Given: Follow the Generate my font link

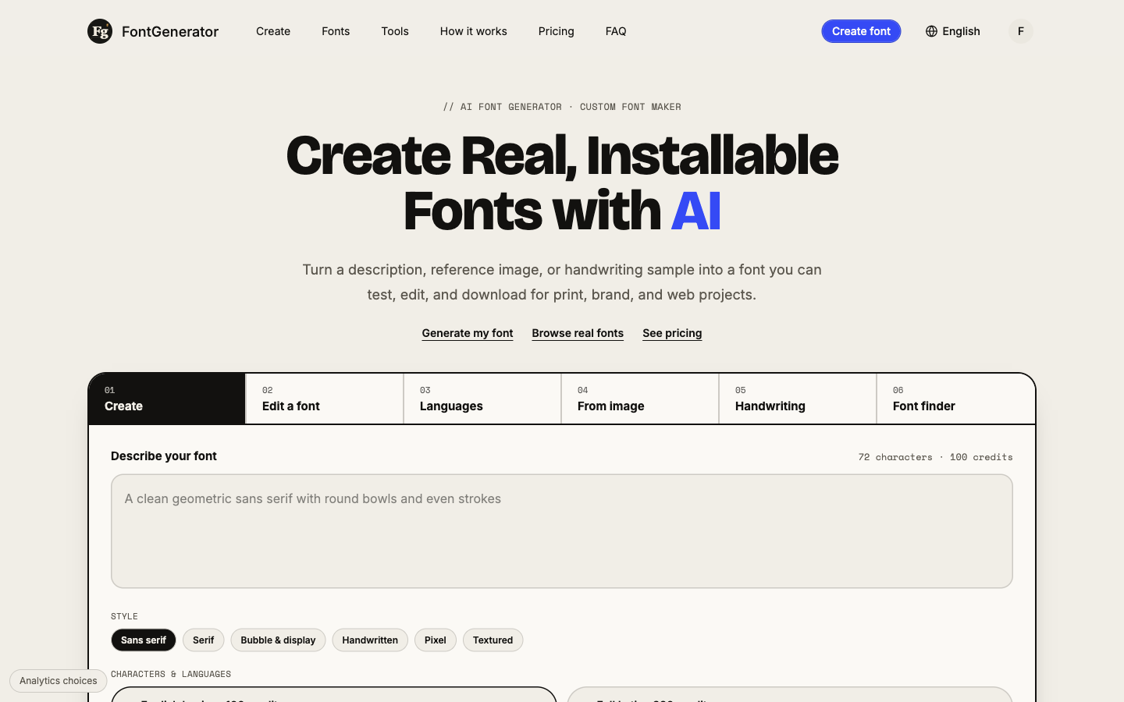Looking at the screenshot, I should coord(468,333).
